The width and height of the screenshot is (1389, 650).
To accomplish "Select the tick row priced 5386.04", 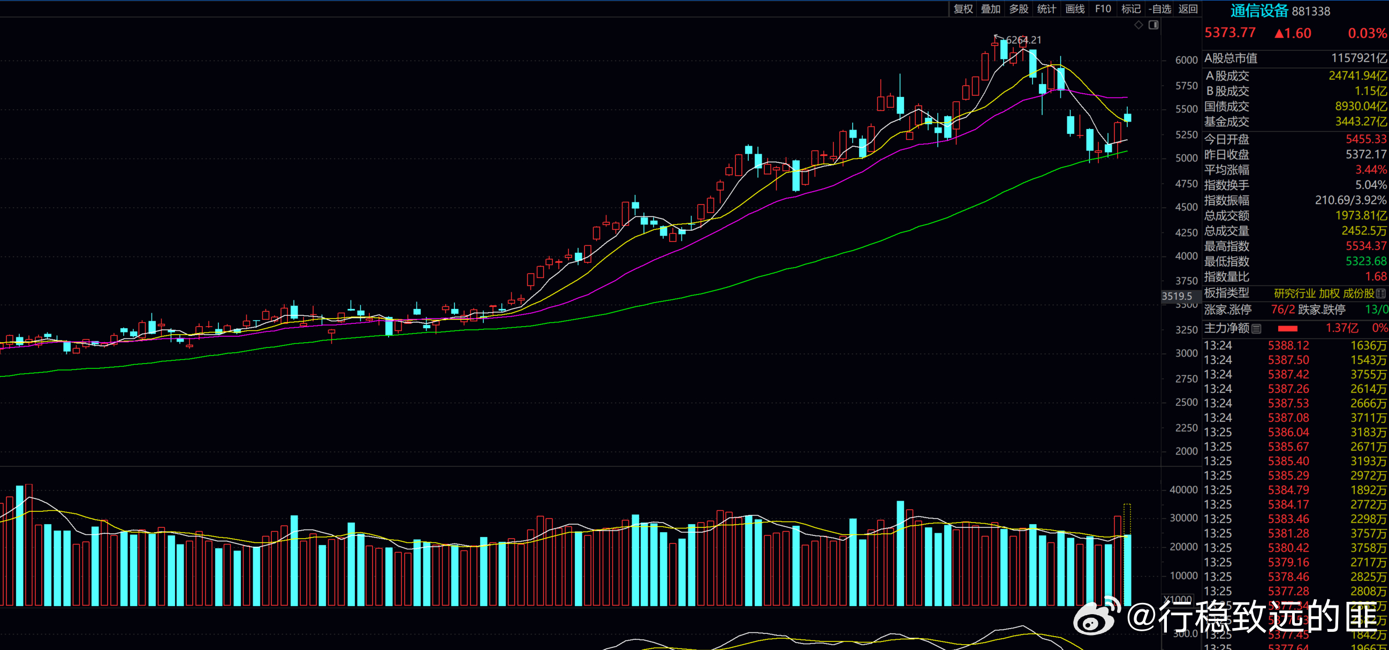I will click(1295, 432).
